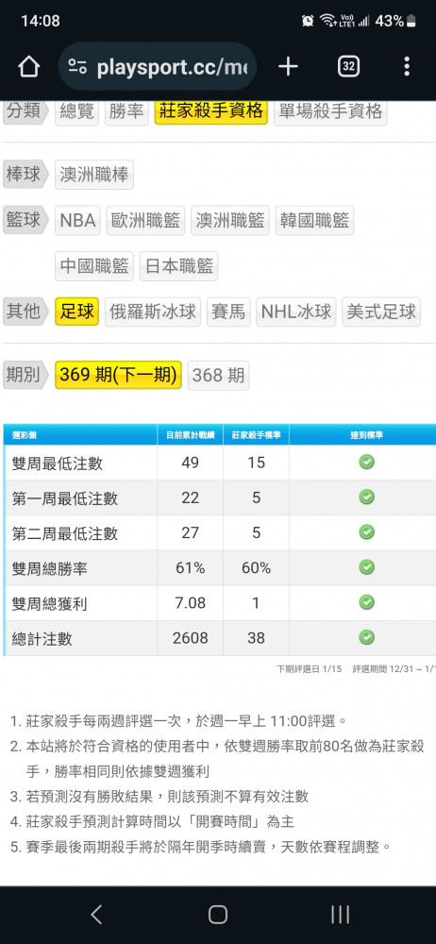Tap the 61% win rate value

coord(191,567)
